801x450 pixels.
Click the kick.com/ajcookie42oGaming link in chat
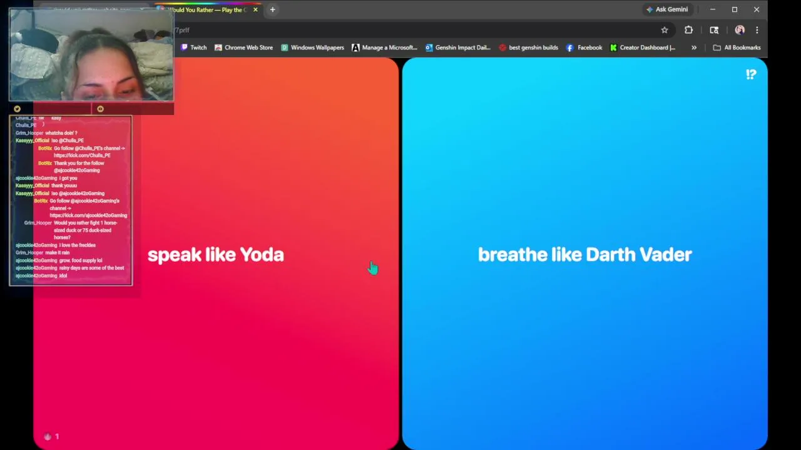click(88, 216)
